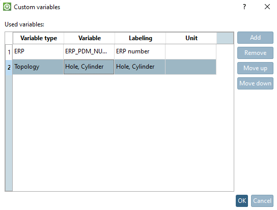Confirm with the OK button

click(242, 201)
